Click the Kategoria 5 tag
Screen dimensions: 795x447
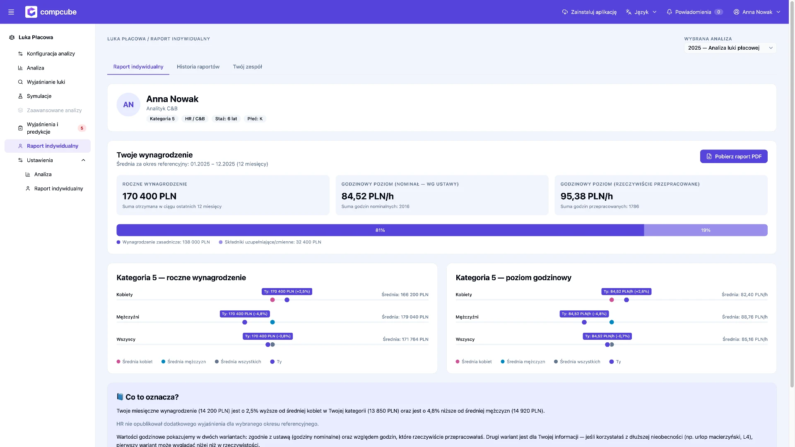click(x=162, y=119)
